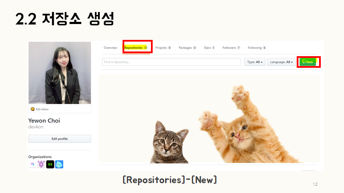
Task: Open the Following tab
Action: [x=257, y=48]
